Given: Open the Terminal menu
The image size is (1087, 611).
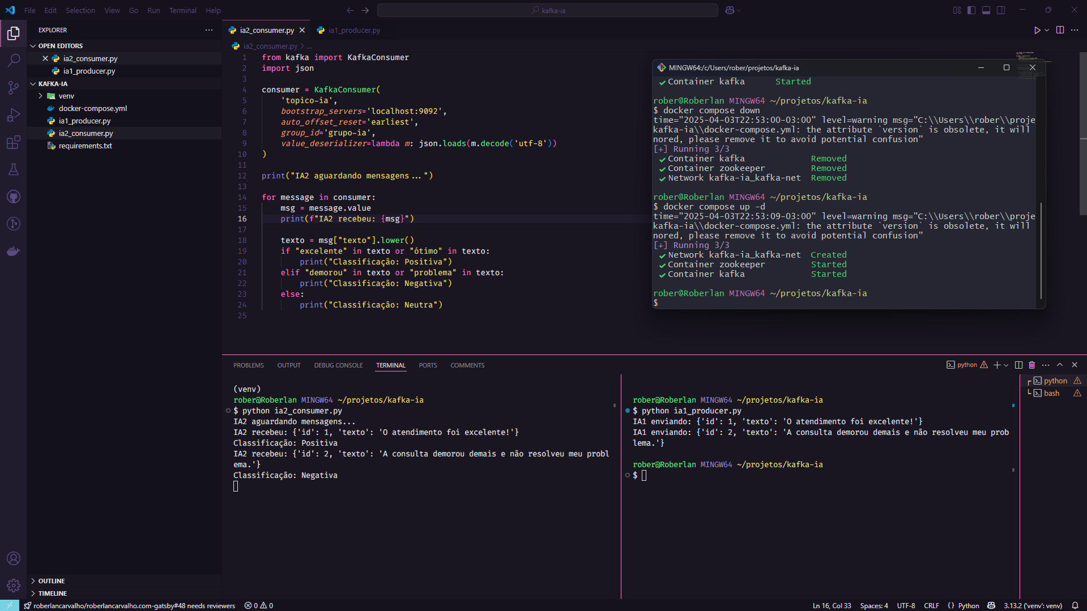Looking at the screenshot, I should tap(182, 10).
